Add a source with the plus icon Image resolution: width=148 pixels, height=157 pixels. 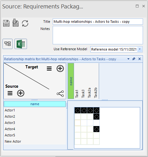coord(21,93)
